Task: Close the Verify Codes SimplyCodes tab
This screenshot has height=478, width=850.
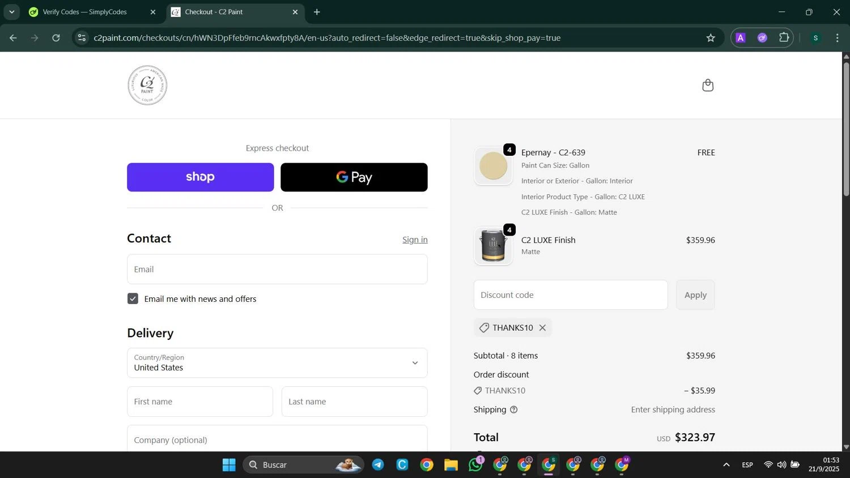Action: tap(153, 12)
